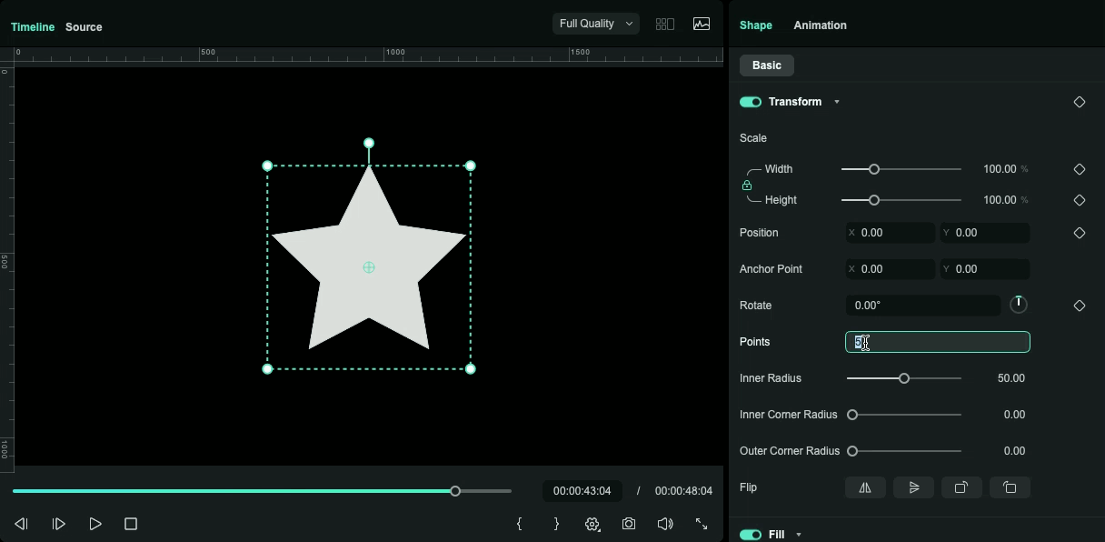Toggle the Width and Height link lock
Screen dimensions: 1105x542
tap(746, 185)
